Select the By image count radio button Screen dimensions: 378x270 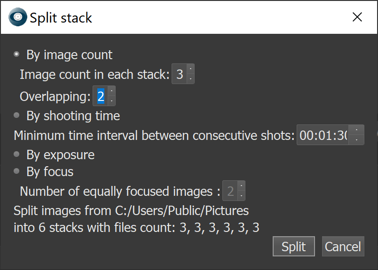pyautogui.click(x=17, y=54)
